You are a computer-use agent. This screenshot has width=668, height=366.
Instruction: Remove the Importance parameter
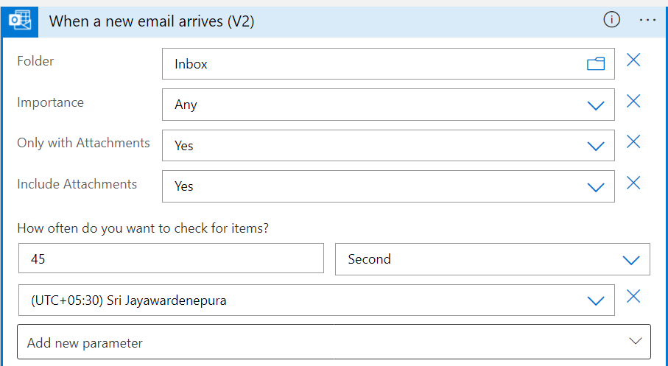tap(633, 102)
